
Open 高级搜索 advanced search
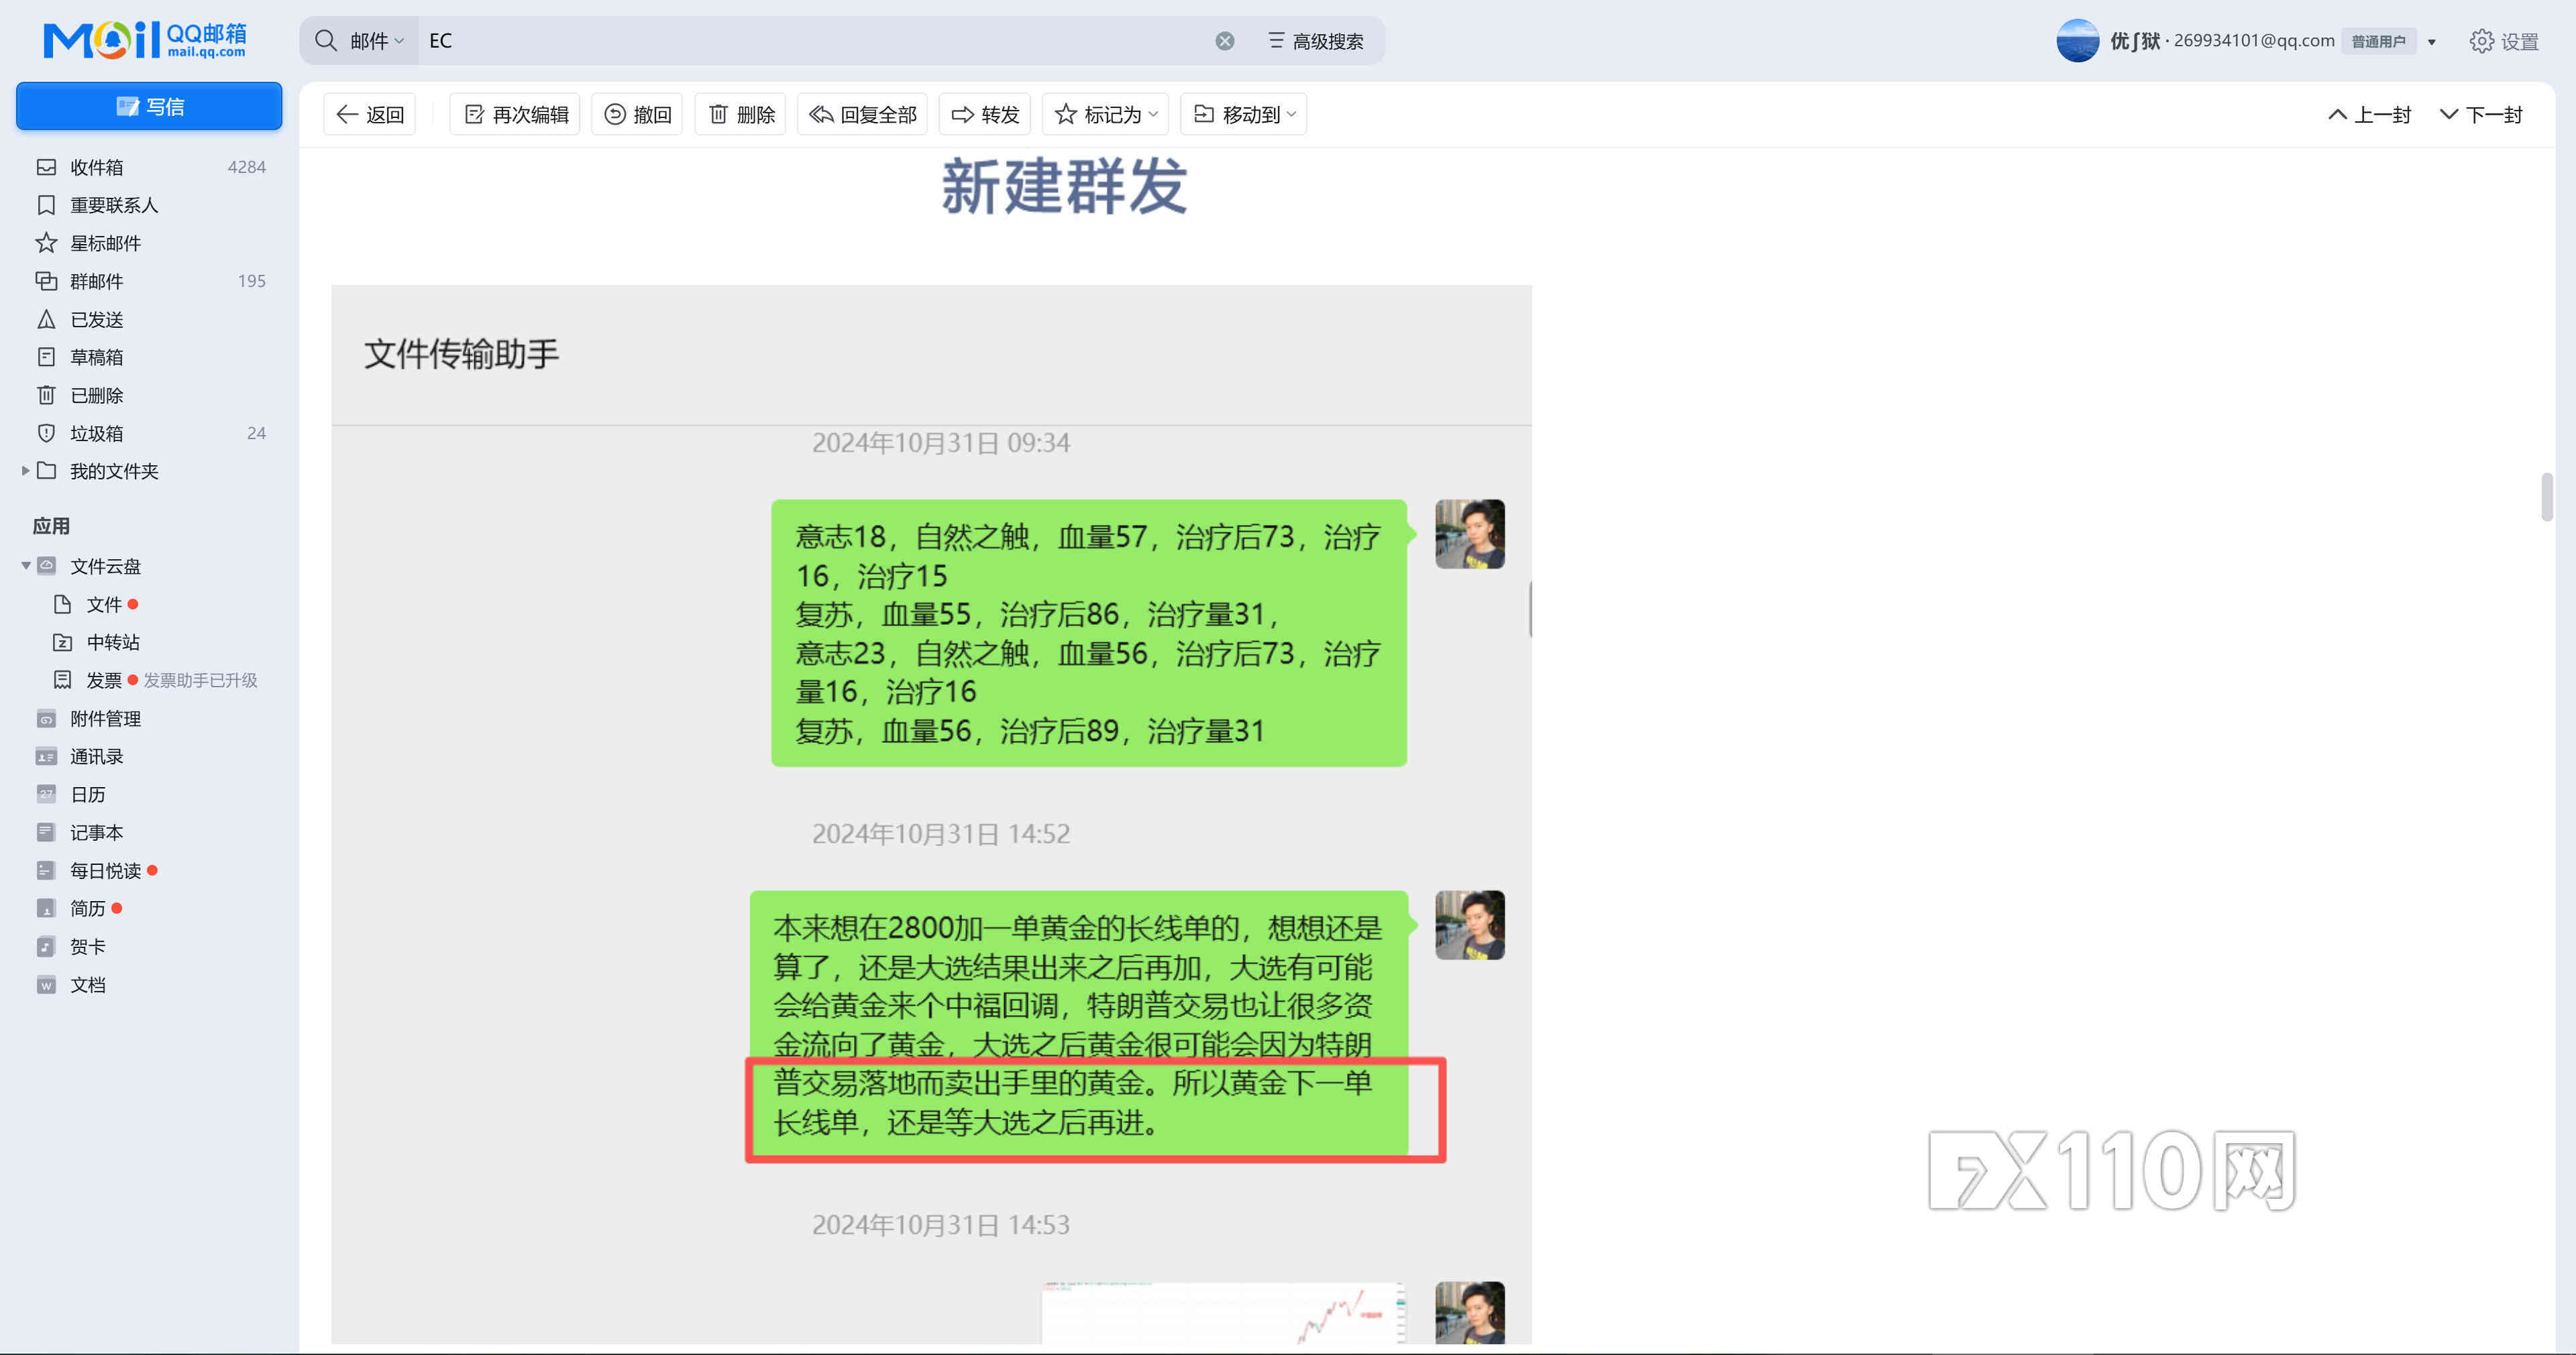tap(1316, 41)
